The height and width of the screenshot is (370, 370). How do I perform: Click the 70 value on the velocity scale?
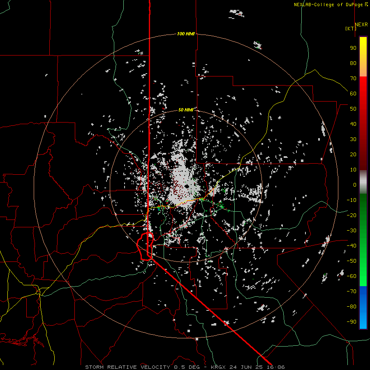pos(353,79)
